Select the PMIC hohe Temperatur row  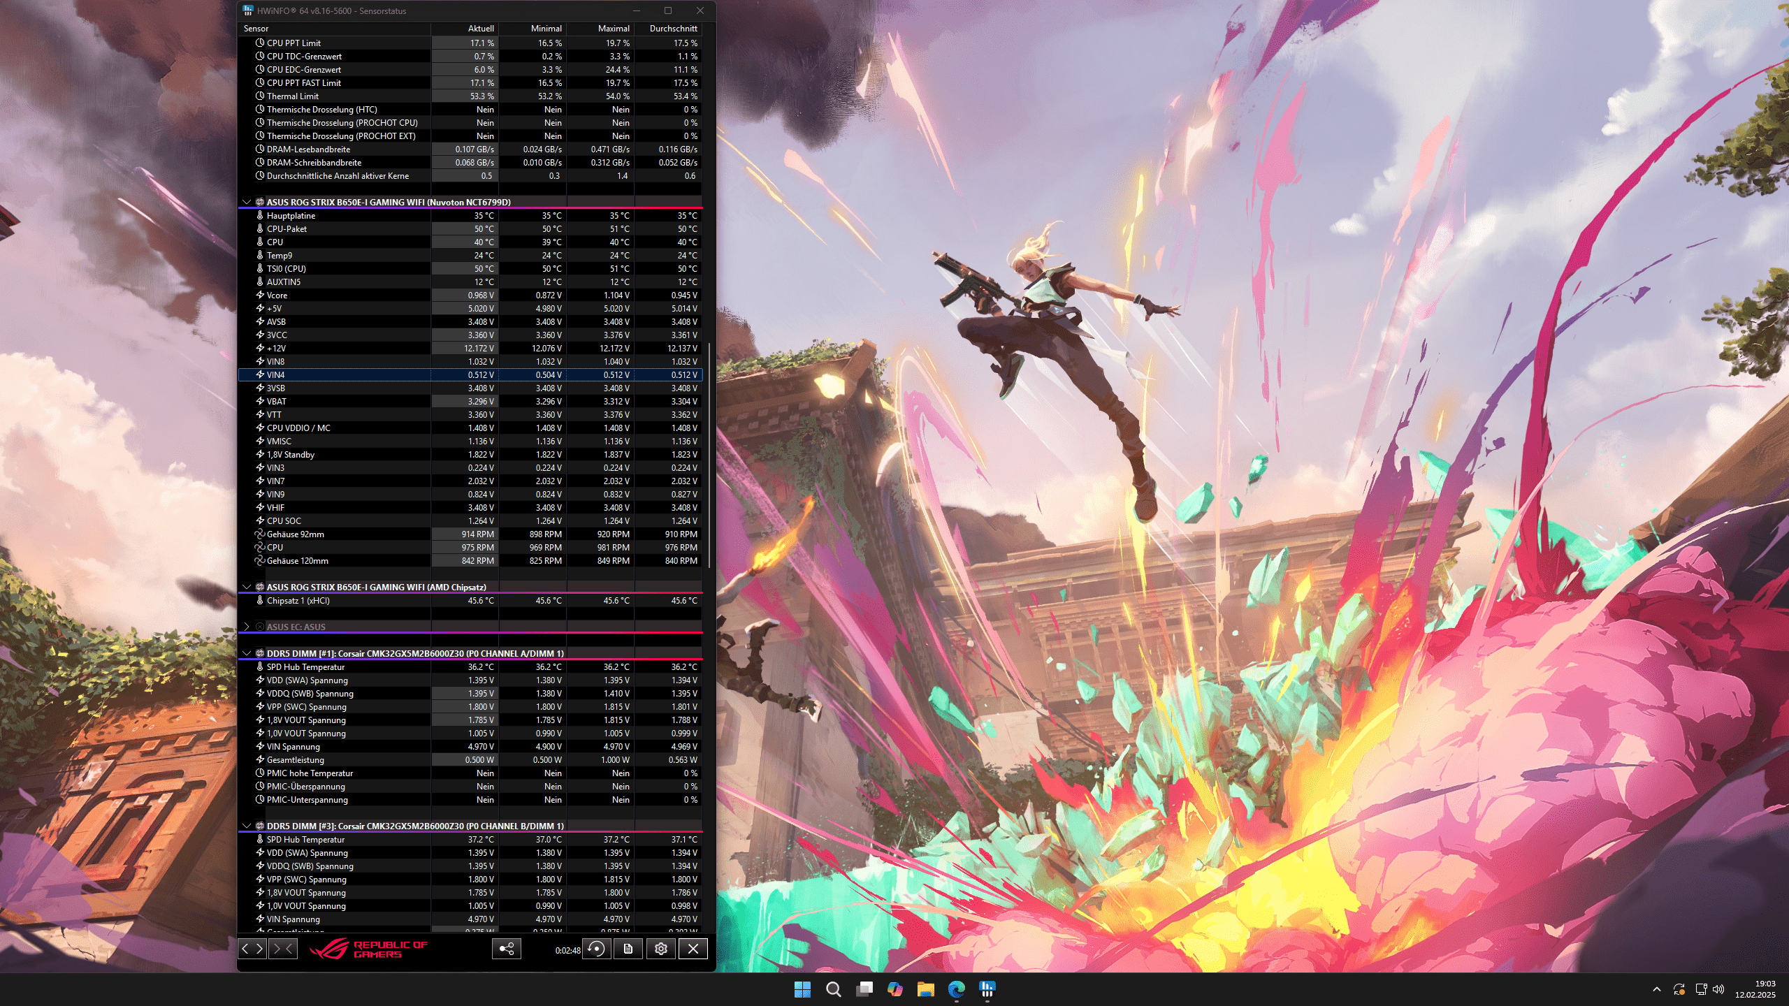[x=470, y=773]
